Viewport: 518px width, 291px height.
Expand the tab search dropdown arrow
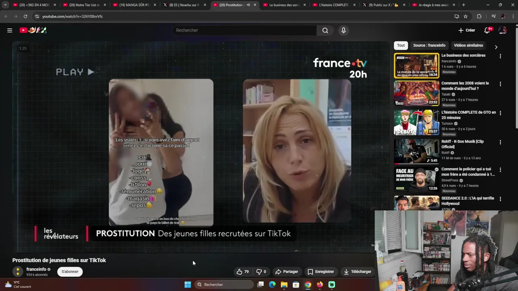pyautogui.click(x=5, y=5)
